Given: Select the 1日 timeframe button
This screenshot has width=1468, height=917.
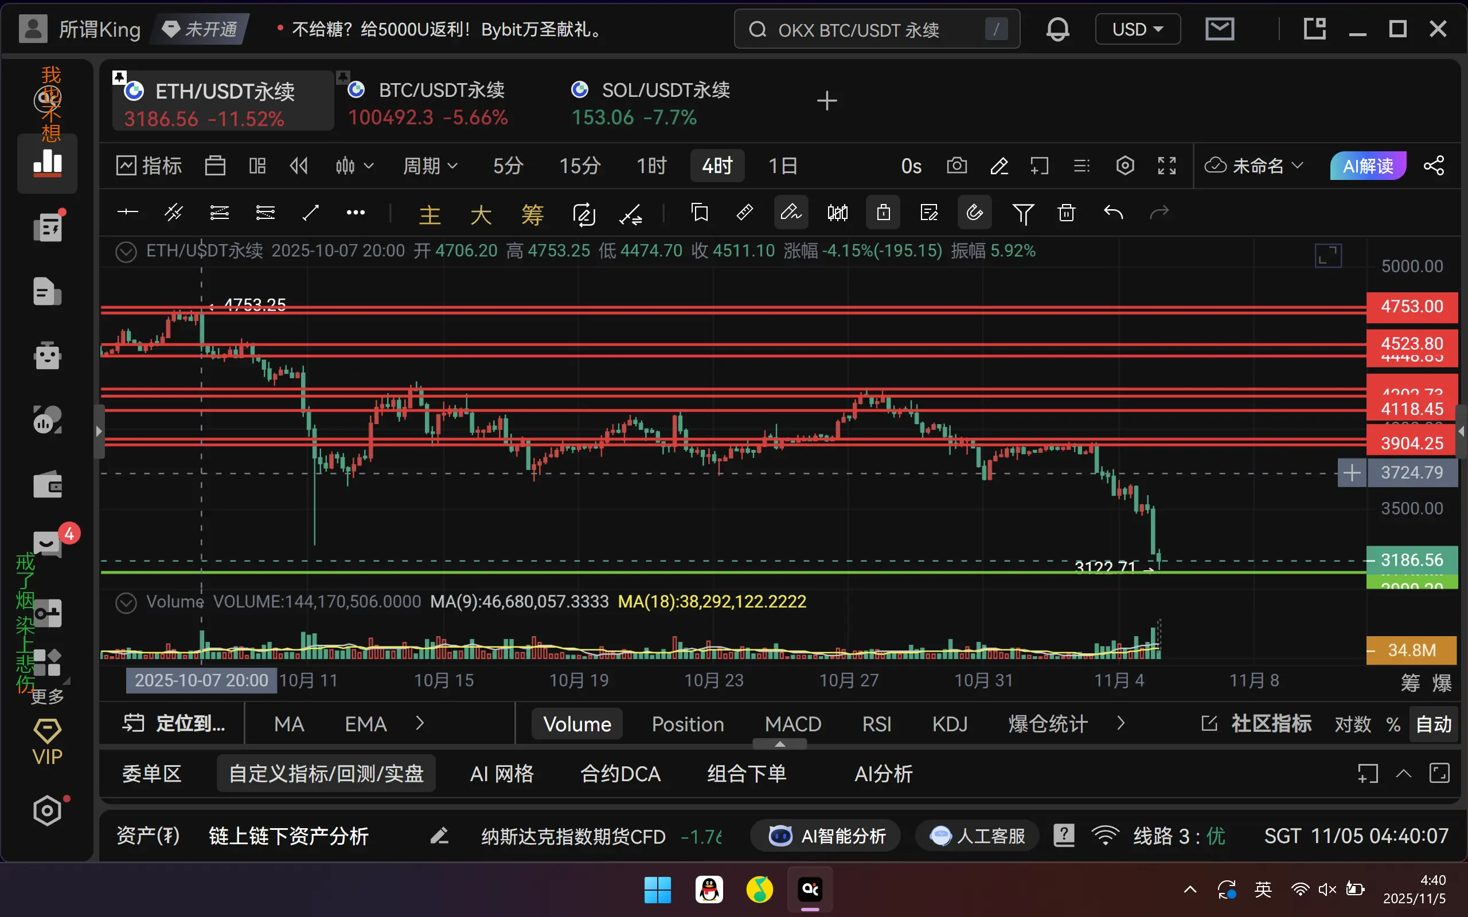Looking at the screenshot, I should pyautogui.click(x=783, y=166).
